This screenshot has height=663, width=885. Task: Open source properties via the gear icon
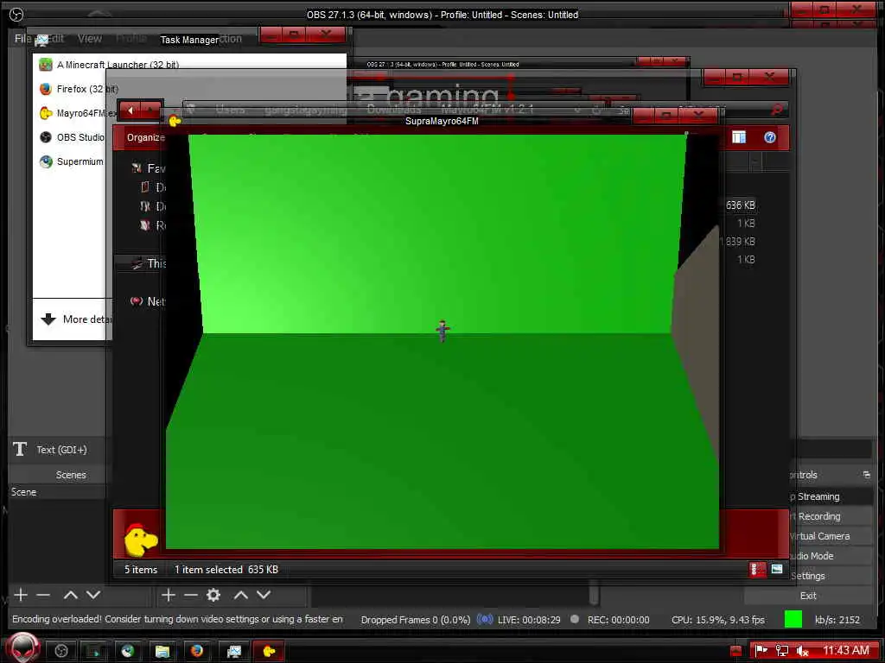(x=213, y=595)
